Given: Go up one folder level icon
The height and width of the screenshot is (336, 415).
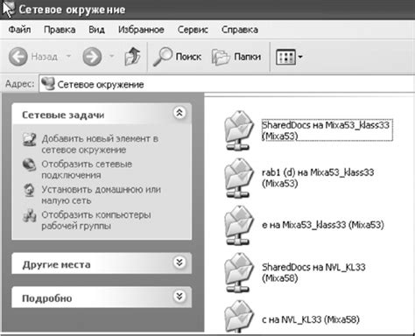Looking at the screenshot, I should click(132, 56).
